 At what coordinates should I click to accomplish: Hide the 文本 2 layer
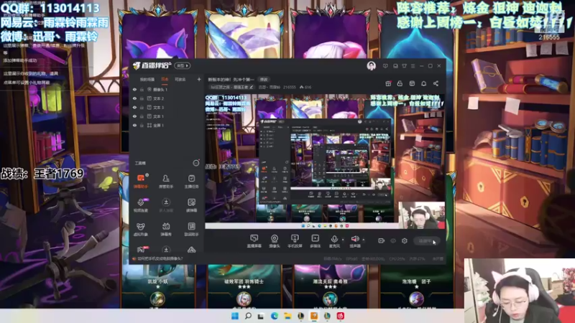134,98
